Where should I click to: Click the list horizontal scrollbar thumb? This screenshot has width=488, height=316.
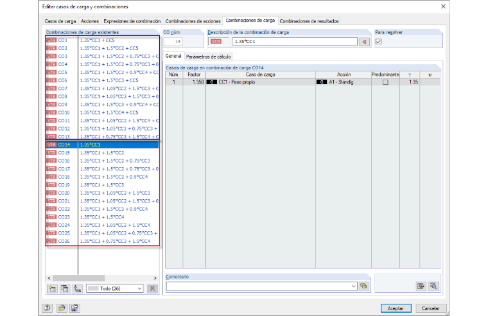[79, 278]
